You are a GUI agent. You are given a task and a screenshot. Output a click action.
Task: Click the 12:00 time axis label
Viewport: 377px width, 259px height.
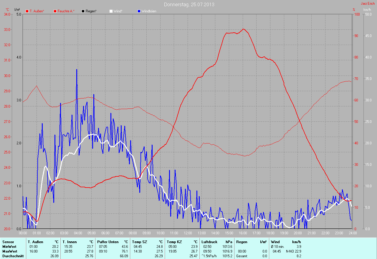click(x=188, y=233)
